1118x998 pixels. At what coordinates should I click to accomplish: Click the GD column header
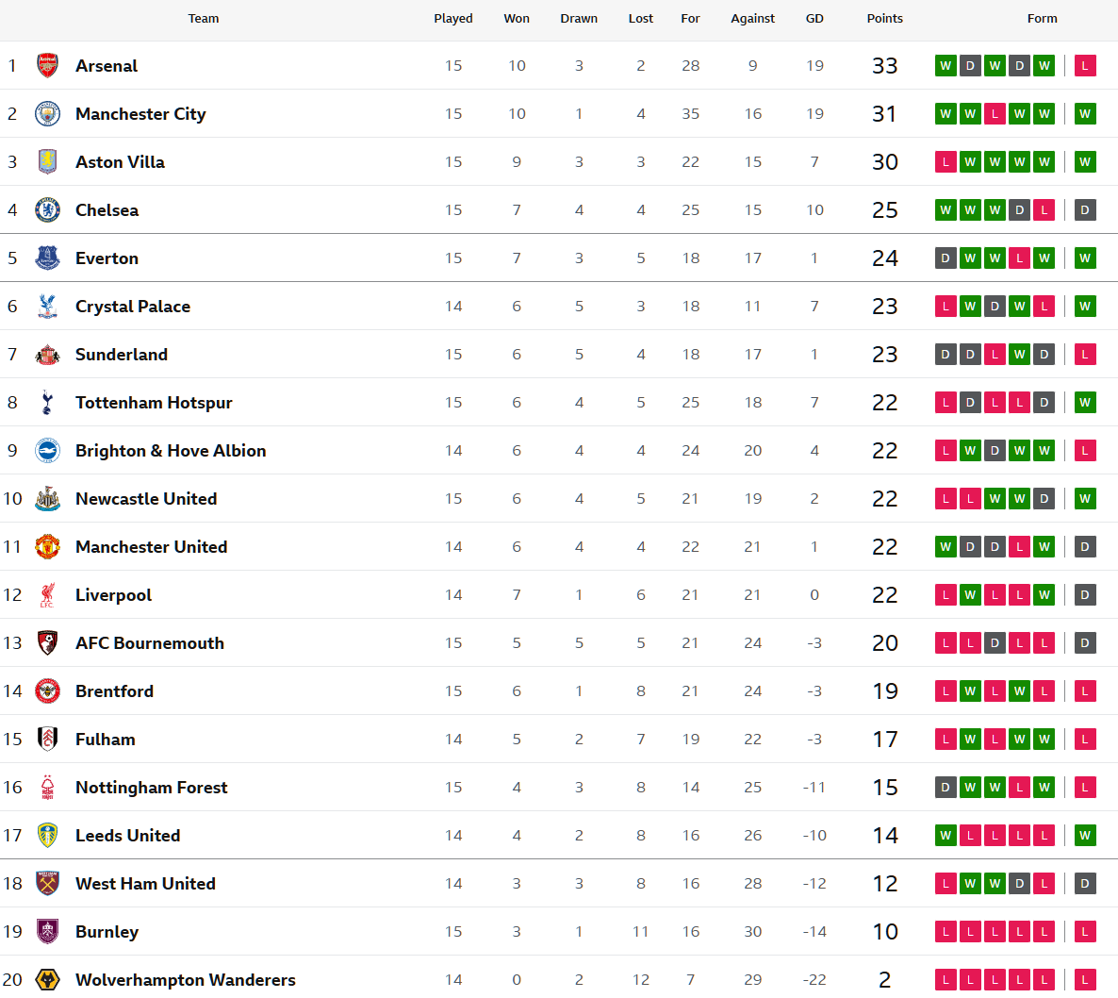pyautogui.click(x=814, y=18)
